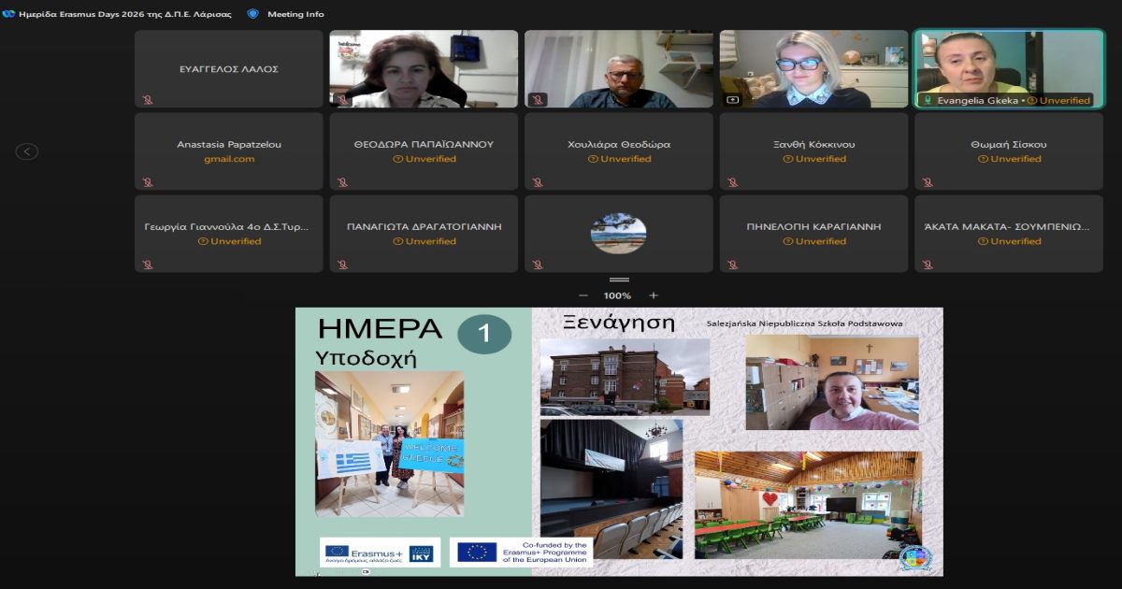Select Χουλιάρα Θεοδώρα participant name

point(619,145)
